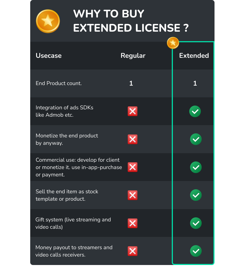Click red cross in Commercial use row
The image size is (245, 268).
click(x=133, y=167)
